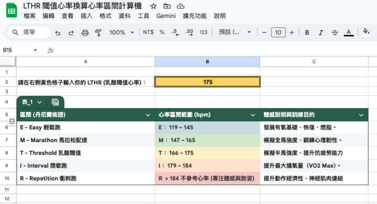Open filter dropdown for 體感說明與訓練目的 column
Image resolution: width=377 pixels, height=204 pixels.
tap(361, 115)
